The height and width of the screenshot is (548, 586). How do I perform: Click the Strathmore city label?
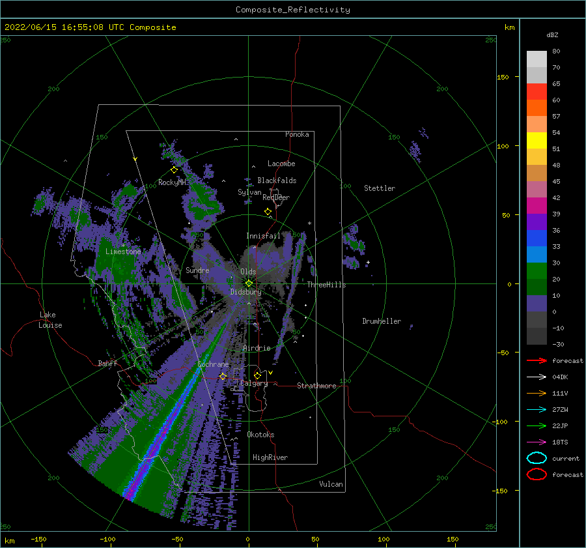pyautogui.click(x=316, y=386)
